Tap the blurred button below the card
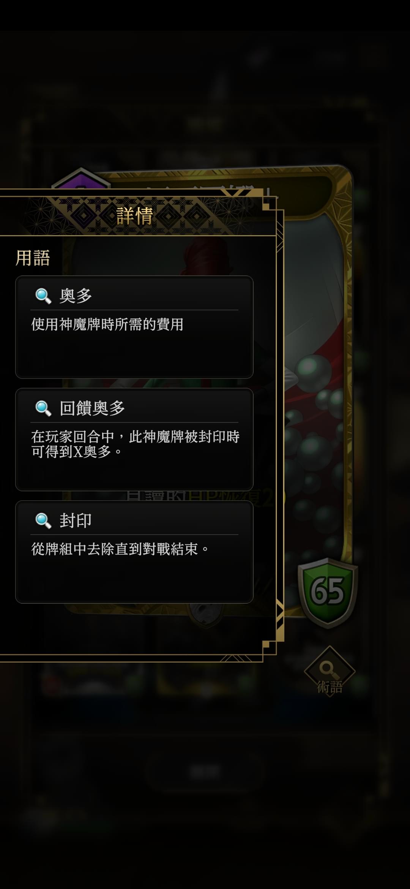This screenshot has width=410, height=889. pyautogui.click(x=205, y=771)
